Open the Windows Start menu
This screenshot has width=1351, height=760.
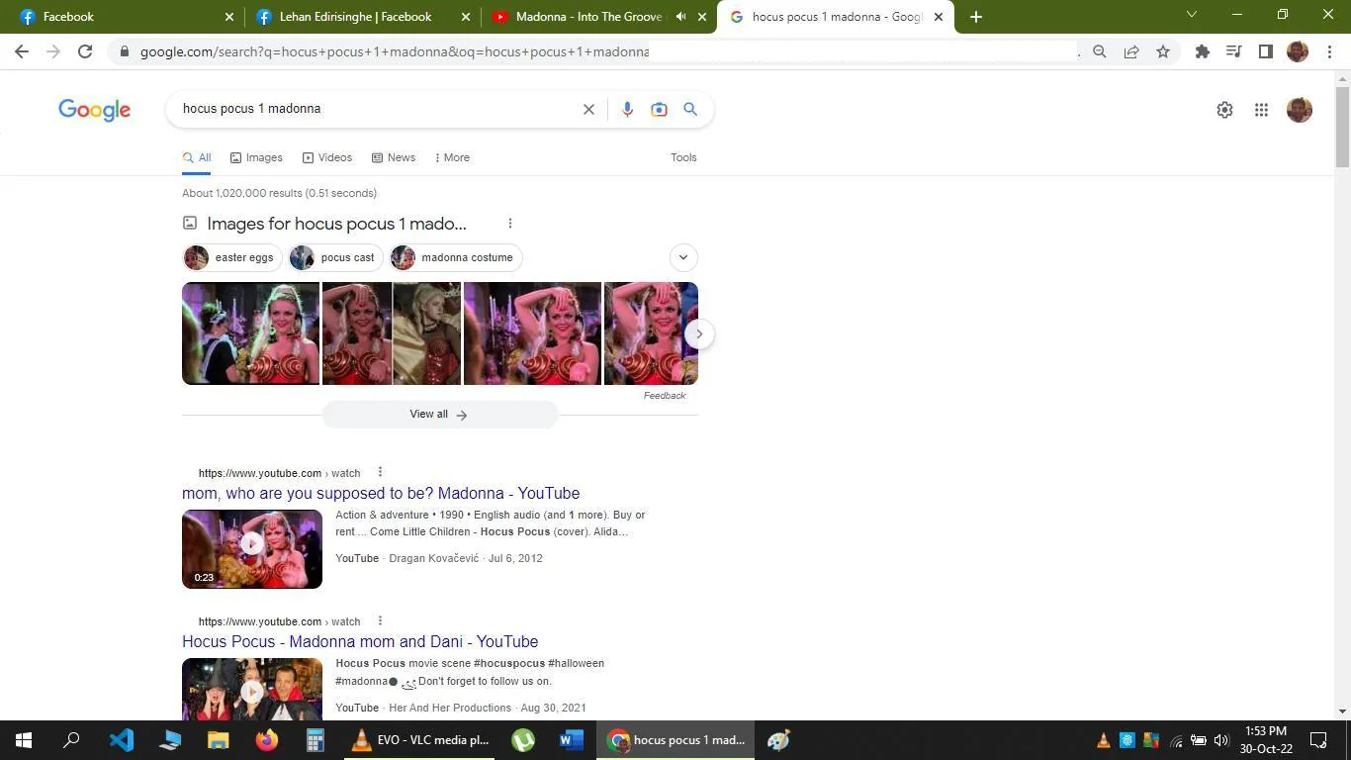click(24, 740)
